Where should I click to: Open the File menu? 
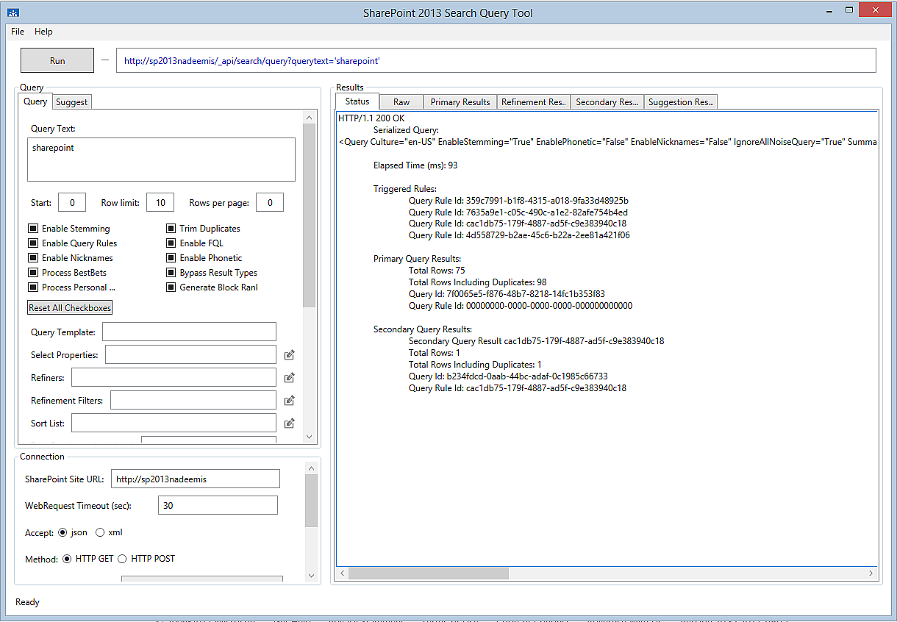click(x=18, y=32)
